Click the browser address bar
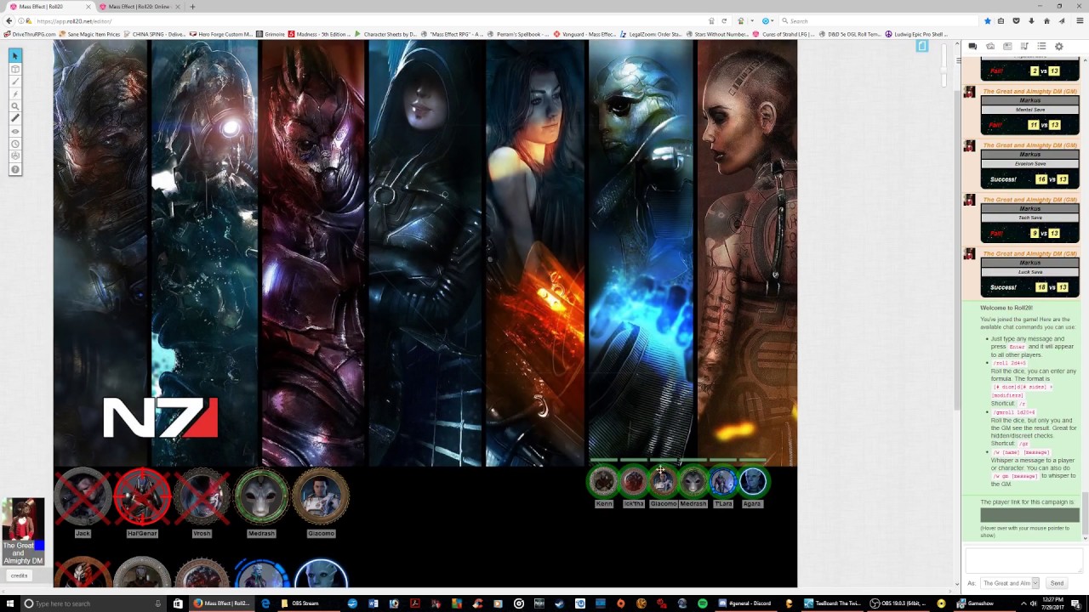 point(366,21)
